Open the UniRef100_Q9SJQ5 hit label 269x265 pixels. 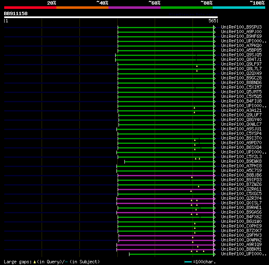[241, 55]
